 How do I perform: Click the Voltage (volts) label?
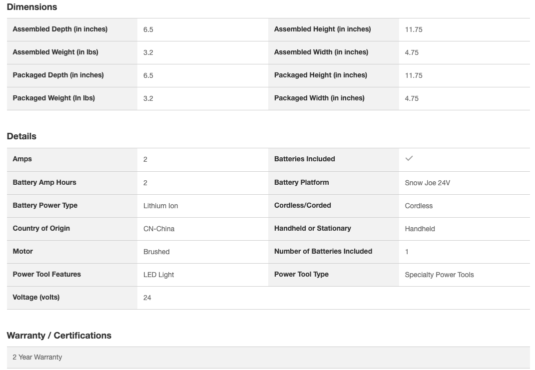[36, 298]
